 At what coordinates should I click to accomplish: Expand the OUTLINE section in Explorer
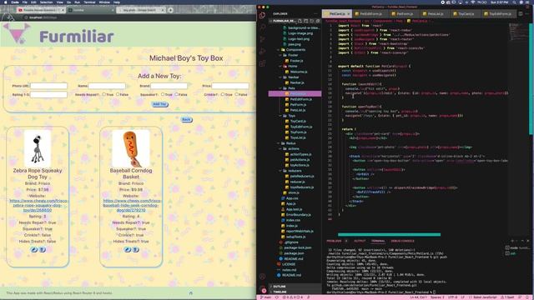click(x=295, y=287)
